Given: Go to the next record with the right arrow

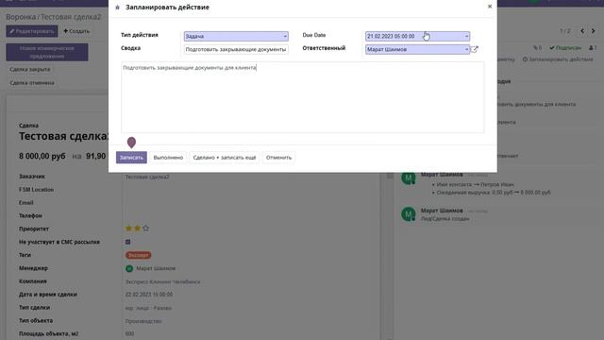Looking at the screenshot, I should [x=594, y=31].
